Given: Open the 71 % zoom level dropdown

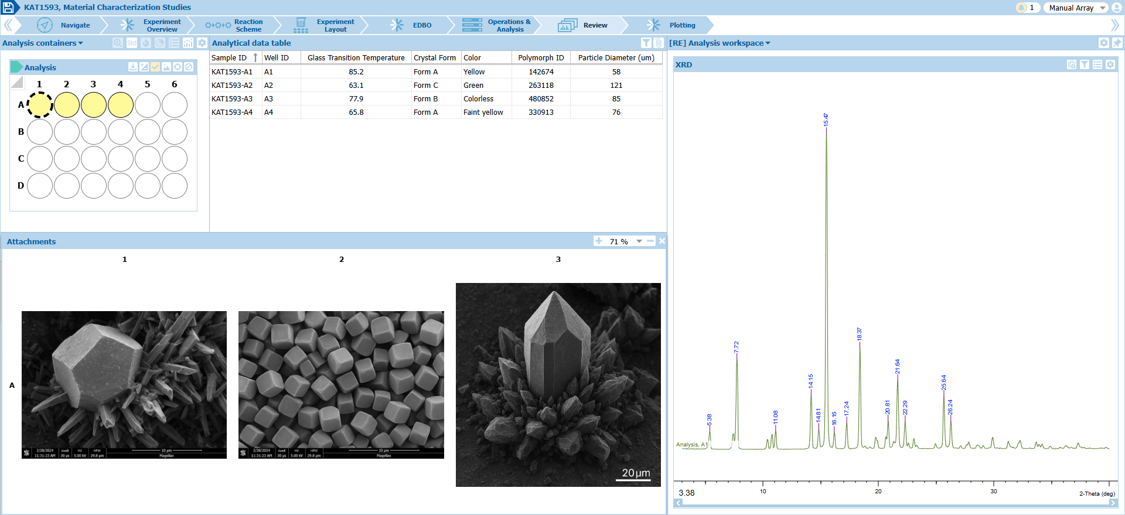Looking at the screenshot, I should point(639,241).
